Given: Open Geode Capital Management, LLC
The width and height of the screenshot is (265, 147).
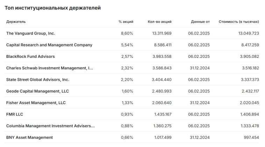Looking at the screenshot, I should [x=37, y=91].
